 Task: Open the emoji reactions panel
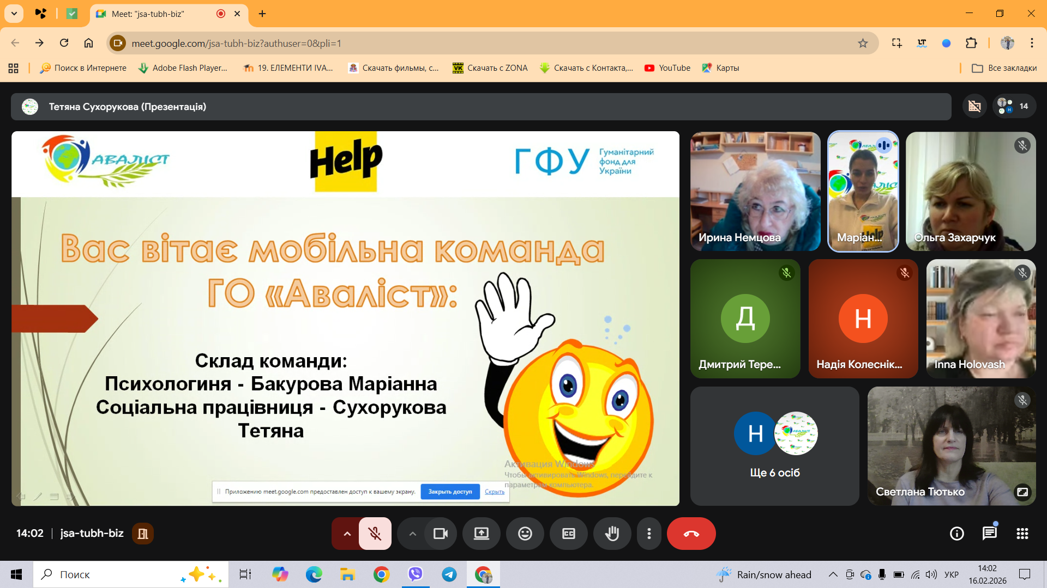point(525,534)
